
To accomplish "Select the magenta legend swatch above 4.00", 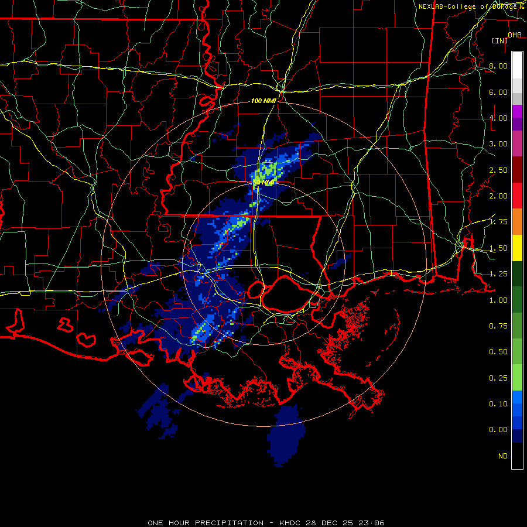I will coord(517,111).
